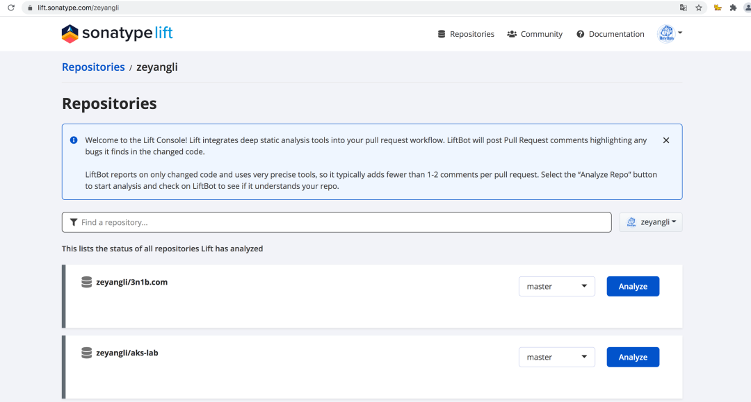The image size is (751, 402).
Task: Click the Community people icon in navbar
Action: [x=512, y=34]
